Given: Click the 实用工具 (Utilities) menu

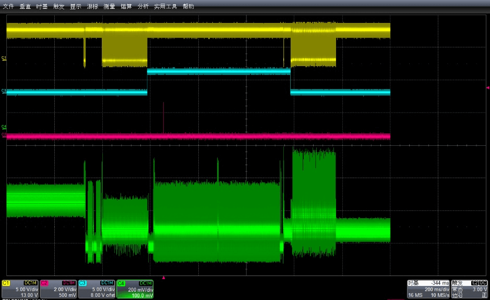Looking at the screenshot, I should (165, 7).
